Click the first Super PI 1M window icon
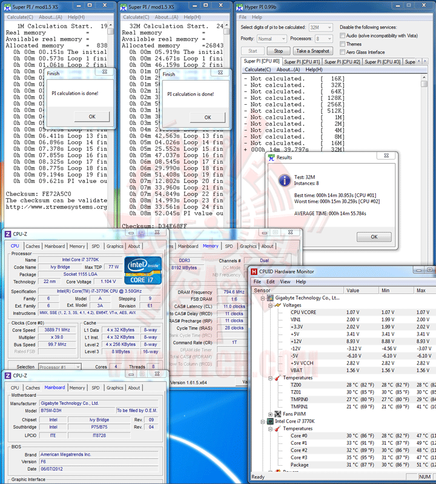The height and width of the screenshot is (484, 436). pos(7,7)
